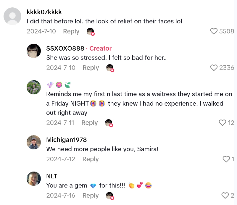This screenshot has height=205, width=237.
Task: Open NLT's profile picture
Action: [x=34, y=179]
